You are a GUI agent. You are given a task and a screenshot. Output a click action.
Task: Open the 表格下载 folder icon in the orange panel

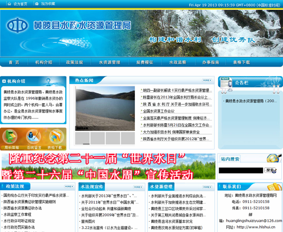56,137
